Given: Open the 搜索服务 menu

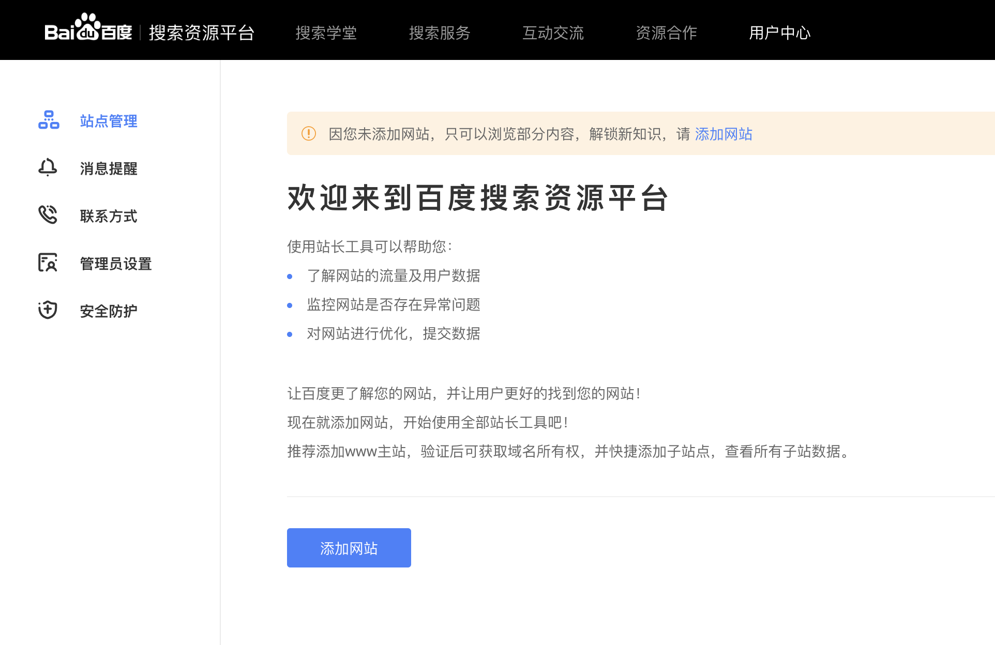Looking at the screenshot, I should point(440,33).
